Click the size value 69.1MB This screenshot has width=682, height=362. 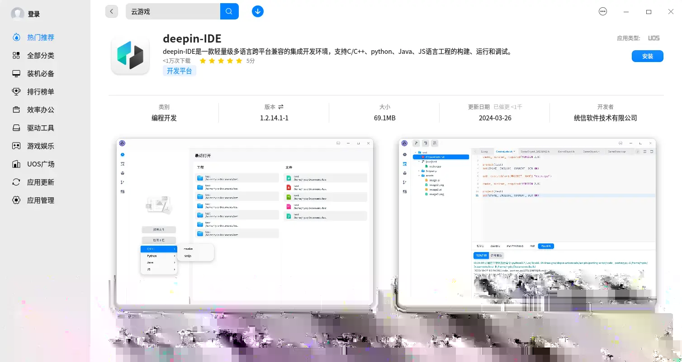385,118
